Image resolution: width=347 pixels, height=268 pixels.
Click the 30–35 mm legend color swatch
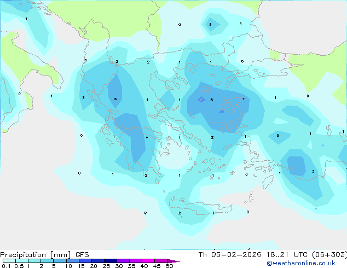[x=123, y=261]
